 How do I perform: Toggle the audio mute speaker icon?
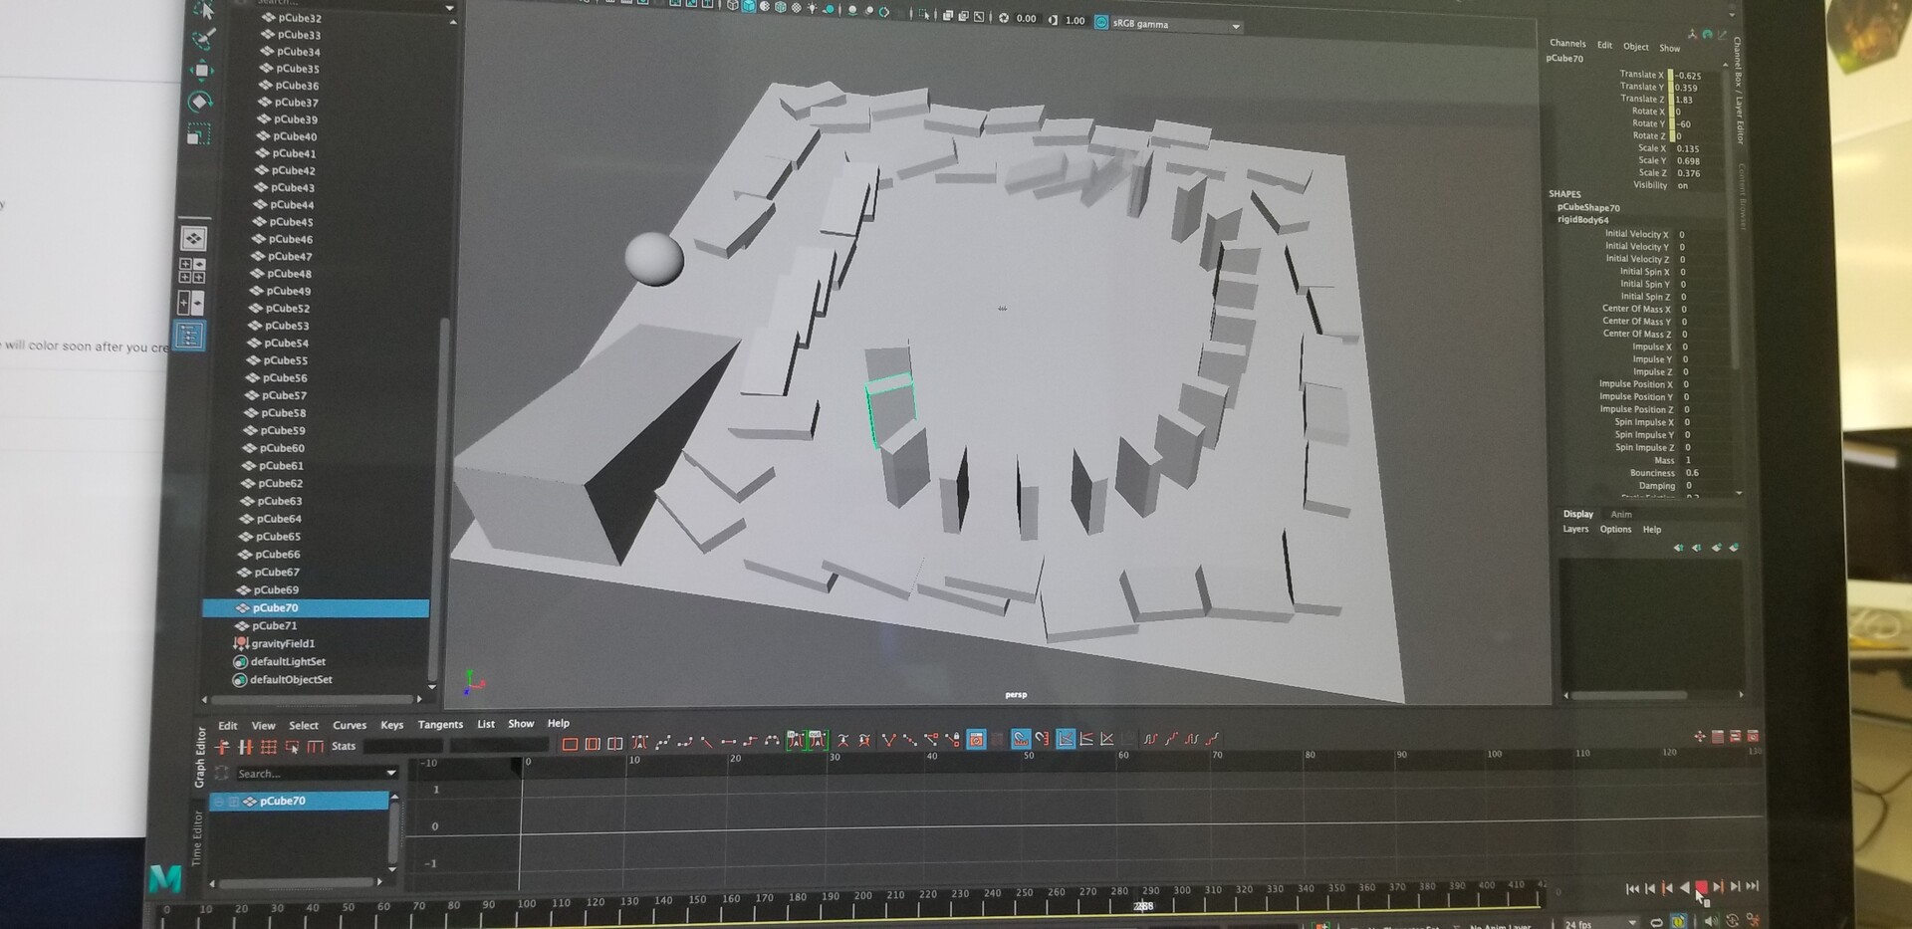(1711, 920)
